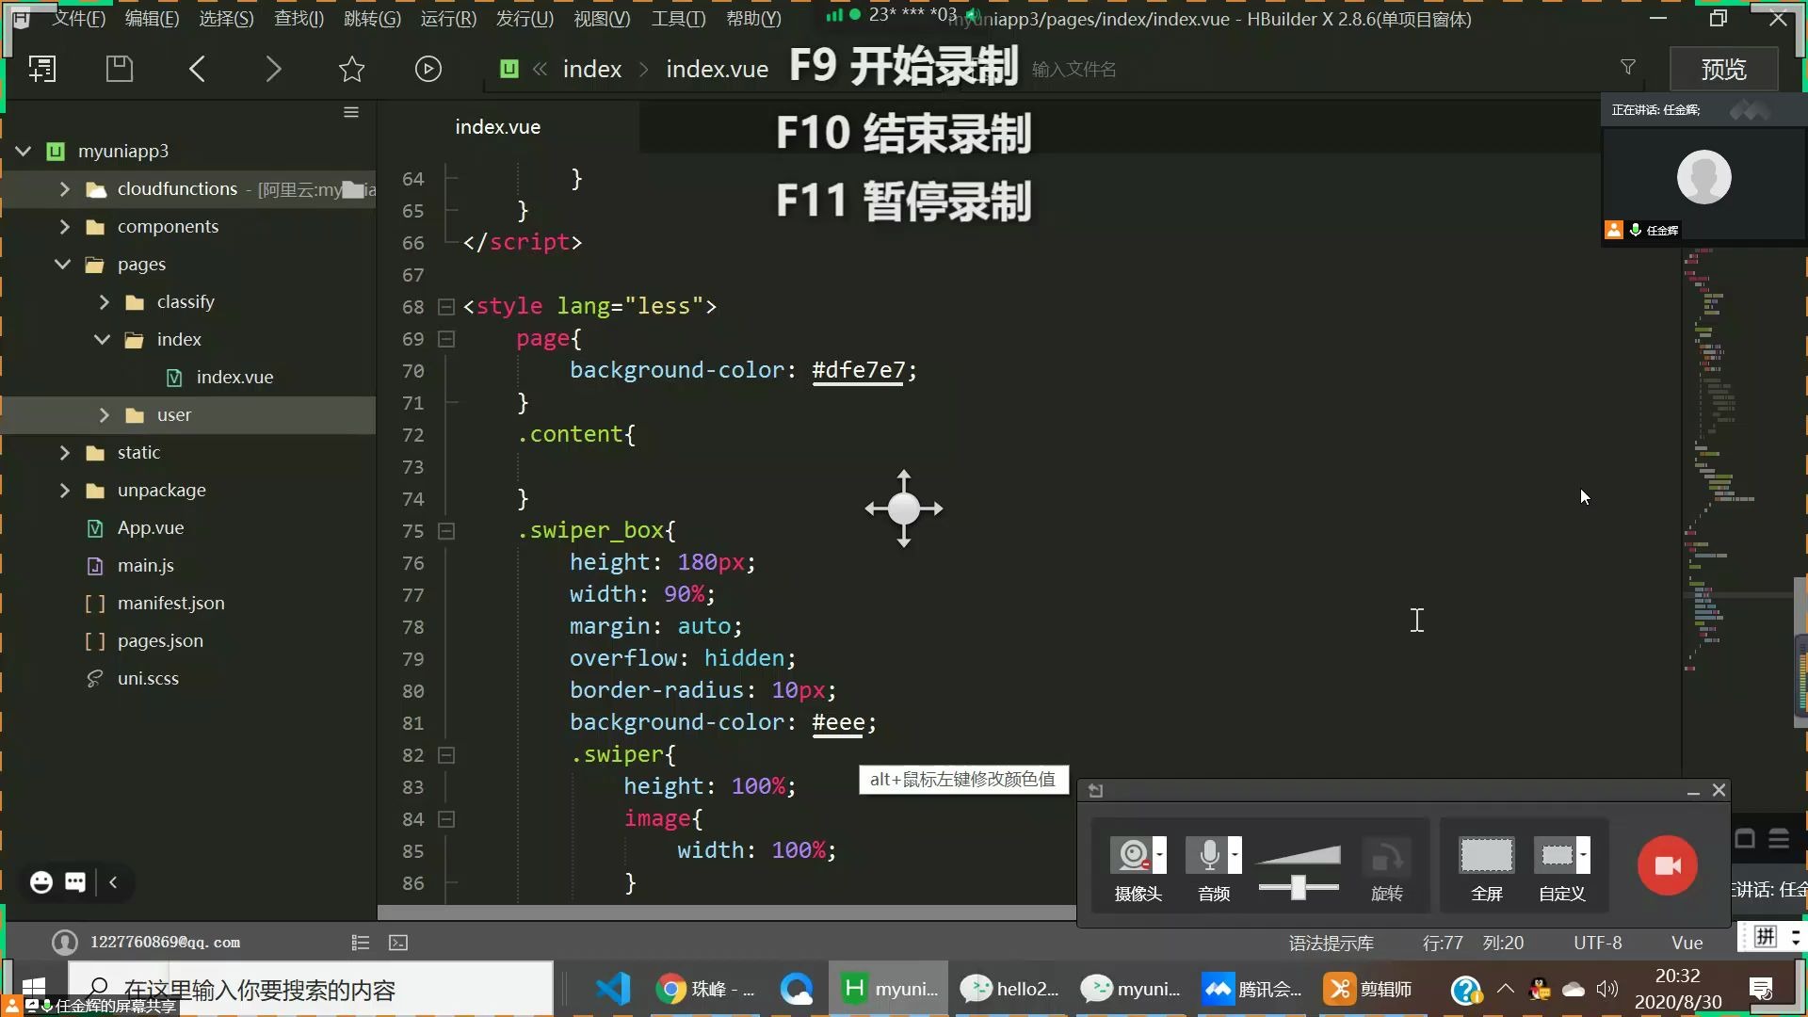Image resolution: width=1808 pixels, height=1017 pixels.
Task: Toggle the favorite star in the toolbar
Action: [x=350, y=68]
